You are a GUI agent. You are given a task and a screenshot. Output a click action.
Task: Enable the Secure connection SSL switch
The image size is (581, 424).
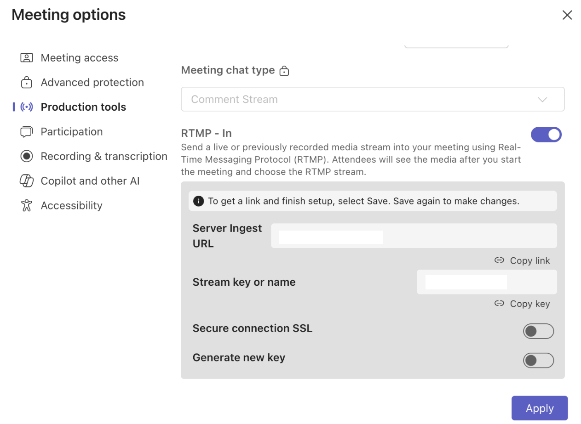tap(538, 331)
